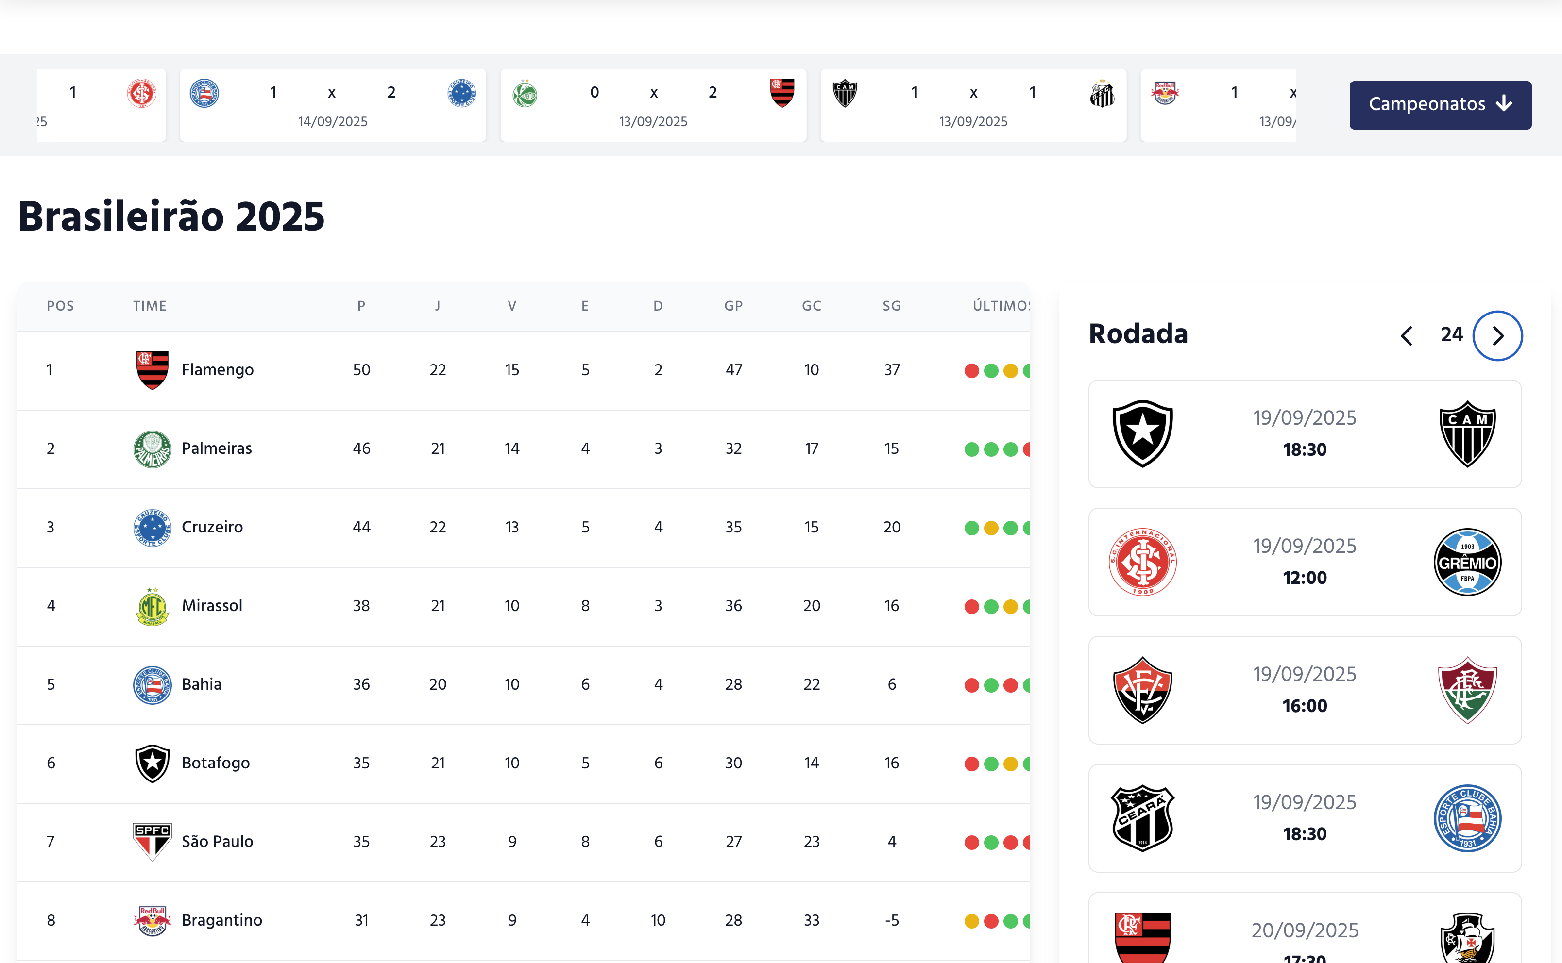Go to the next rodada
Viewport: 1562px width, 963px height.
(x=1497, y=336)
